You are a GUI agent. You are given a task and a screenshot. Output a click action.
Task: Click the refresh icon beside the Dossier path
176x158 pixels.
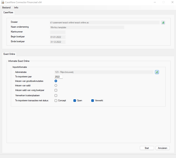pyautogui.click(x=163, y=23)
